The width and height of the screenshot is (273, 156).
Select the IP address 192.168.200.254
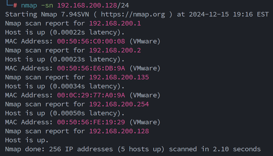click(x=119, y=104)
